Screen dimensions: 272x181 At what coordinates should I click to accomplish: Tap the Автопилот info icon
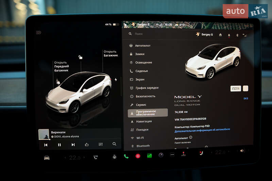pos(191,137)
